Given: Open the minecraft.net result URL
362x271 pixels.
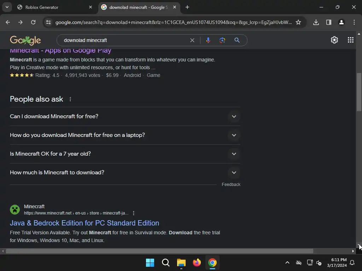Looking at the screenshot, I should click(x=76, y=213).
